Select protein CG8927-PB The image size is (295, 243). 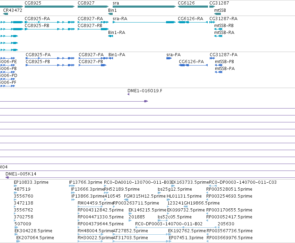(x=91, y=62)
